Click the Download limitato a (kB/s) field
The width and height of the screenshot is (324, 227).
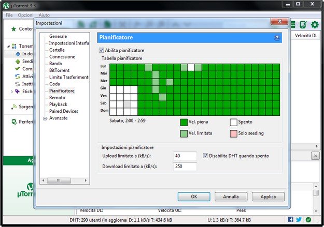click(185, 167)
